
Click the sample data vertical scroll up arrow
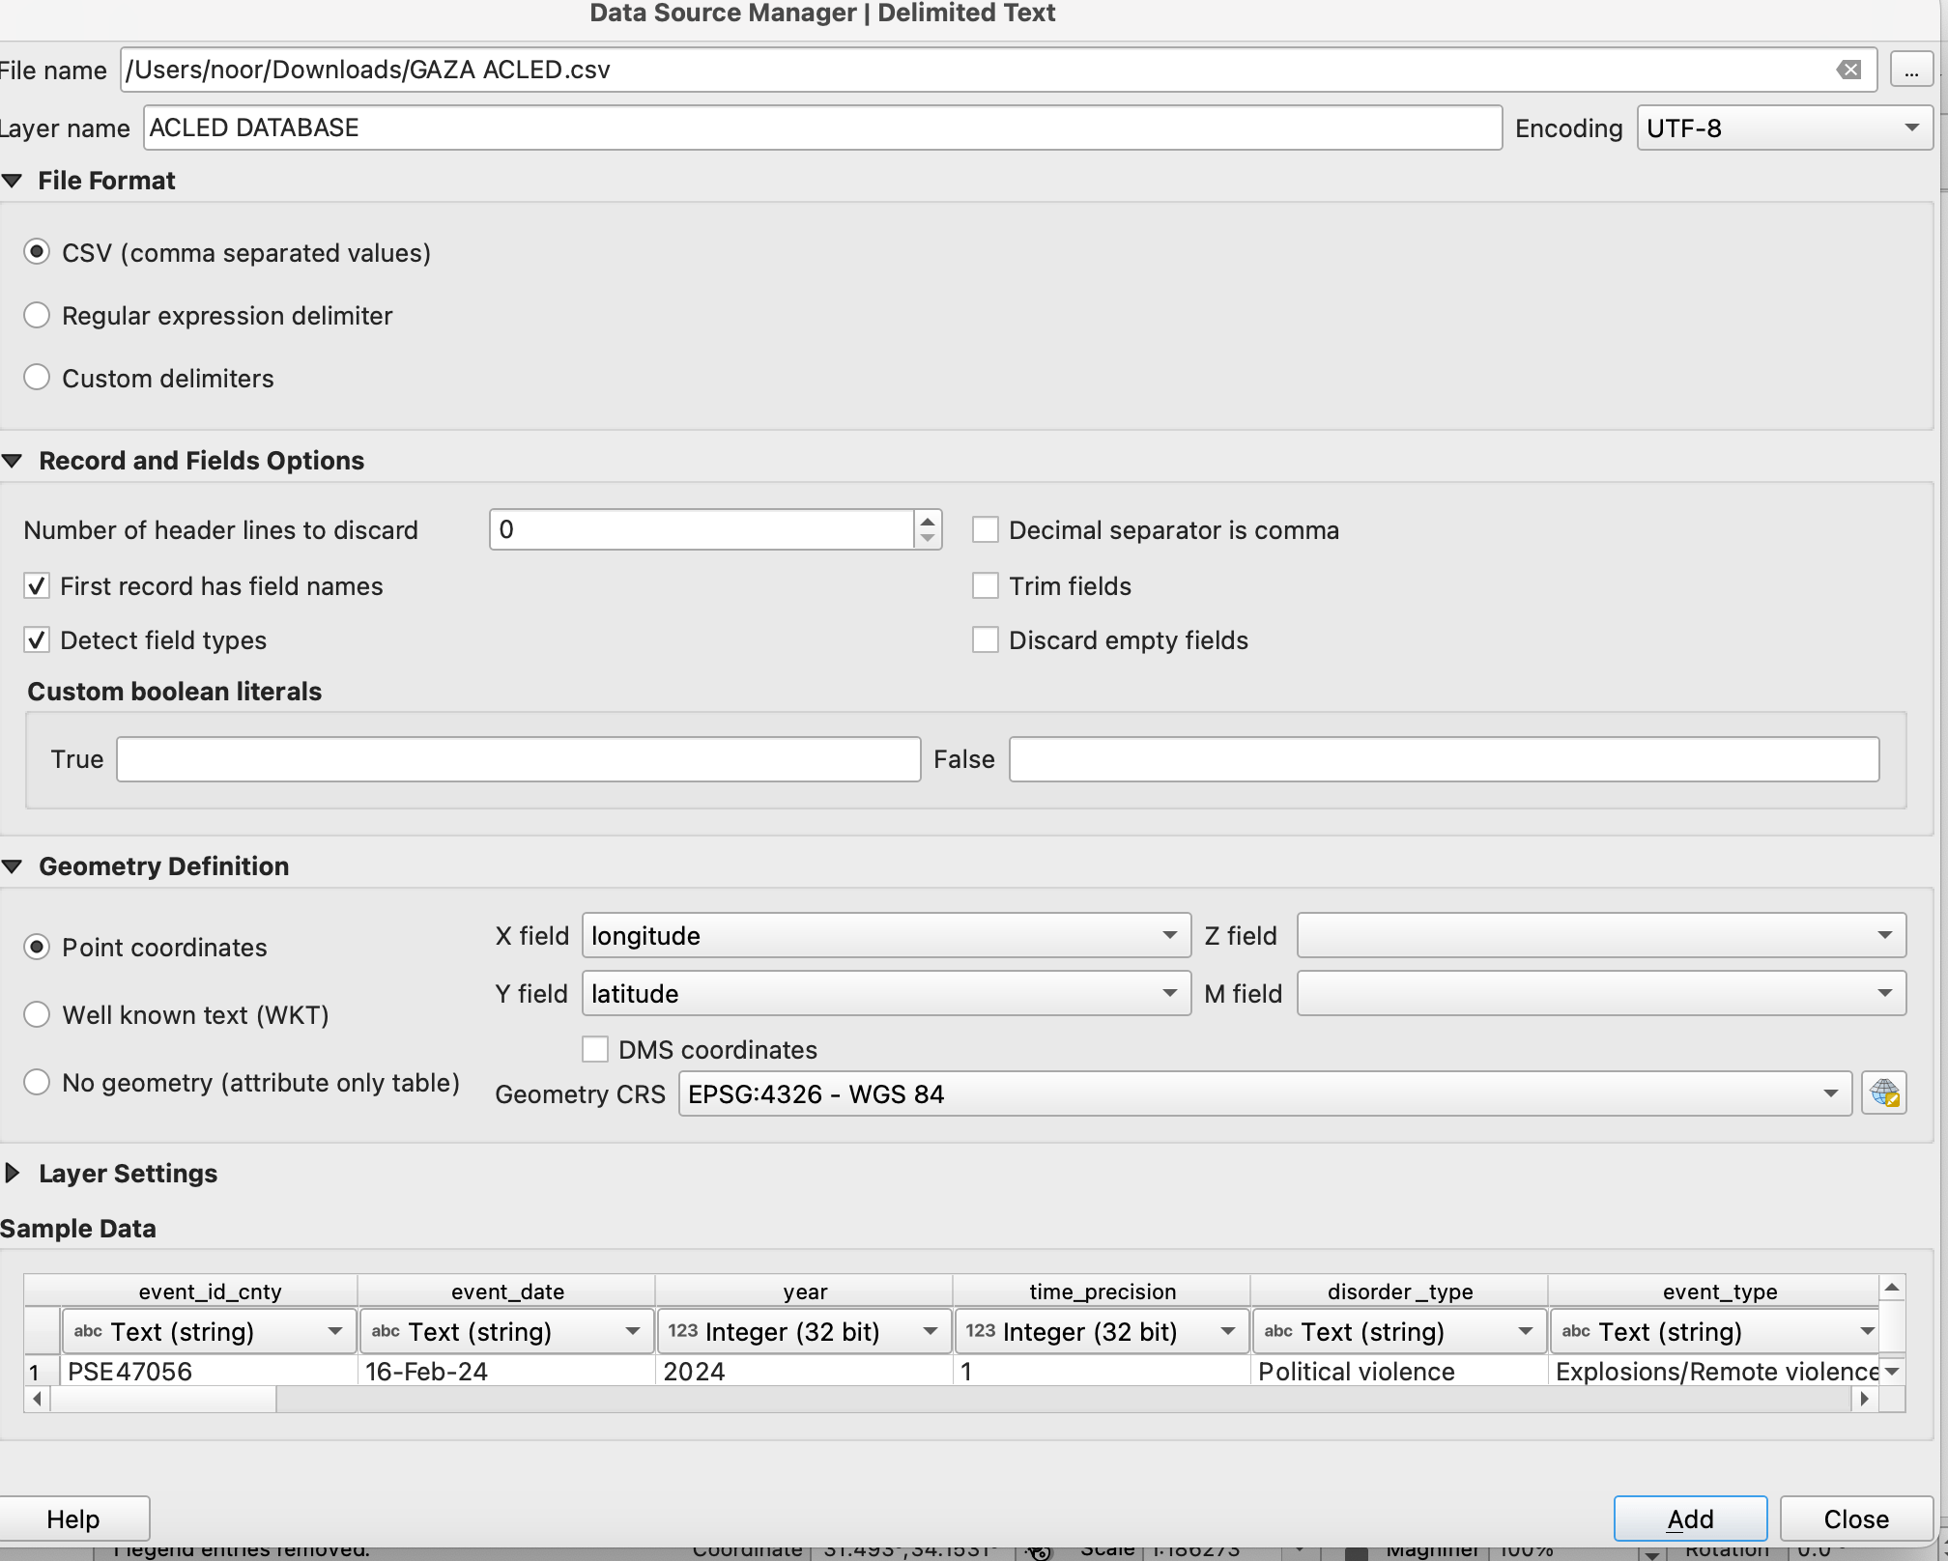click(x=1891, y=1288)
